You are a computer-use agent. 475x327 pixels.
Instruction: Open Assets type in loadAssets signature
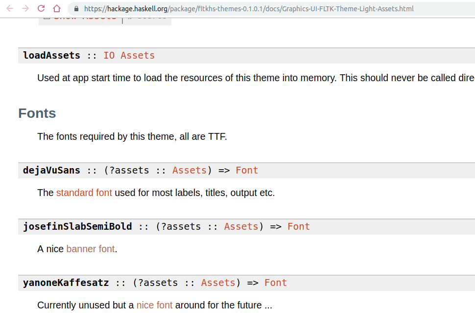(x=138, y=55)
